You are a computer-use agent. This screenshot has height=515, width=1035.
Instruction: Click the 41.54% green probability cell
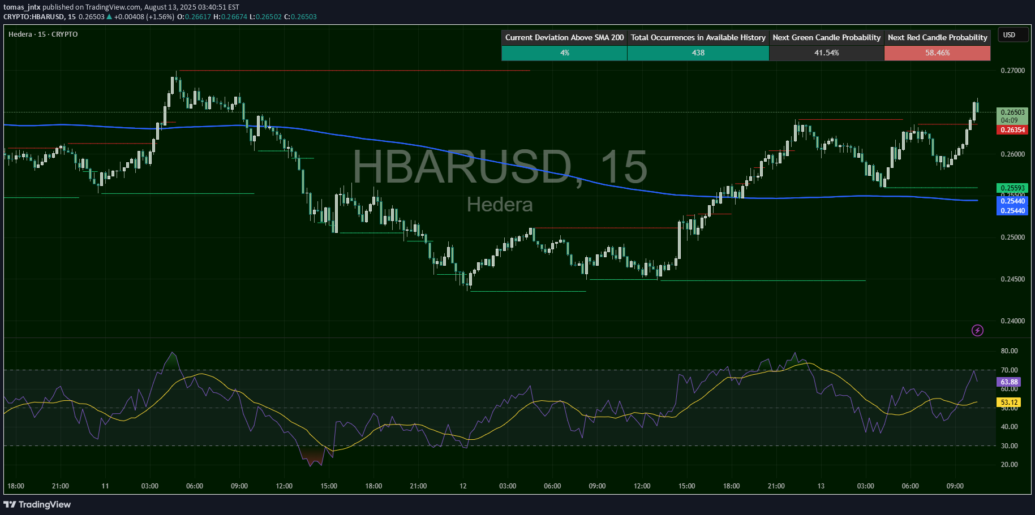(826, 53)
